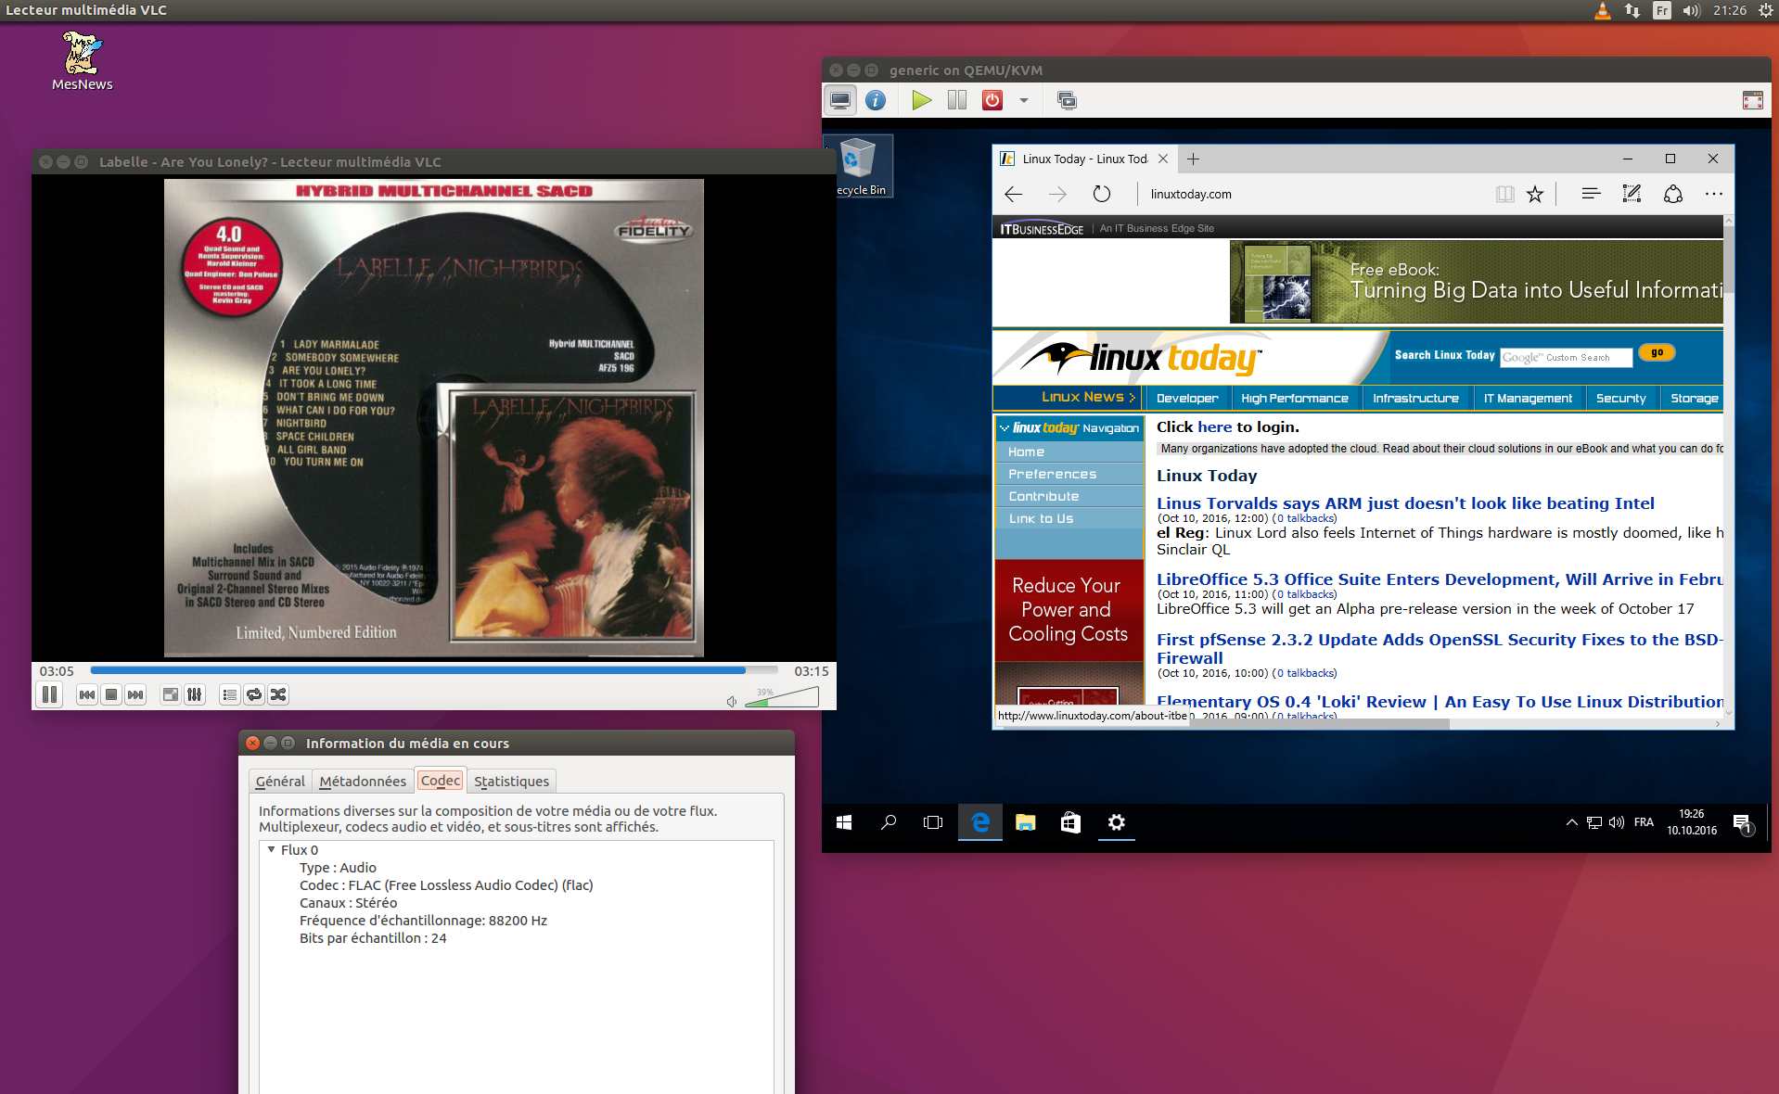Toggle VLC fullscreen video button
The height and width of the screenshot is (1094, 1779).
click(171, 694)
